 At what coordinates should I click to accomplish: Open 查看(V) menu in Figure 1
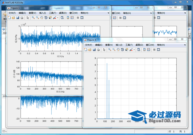coord(32,13)
